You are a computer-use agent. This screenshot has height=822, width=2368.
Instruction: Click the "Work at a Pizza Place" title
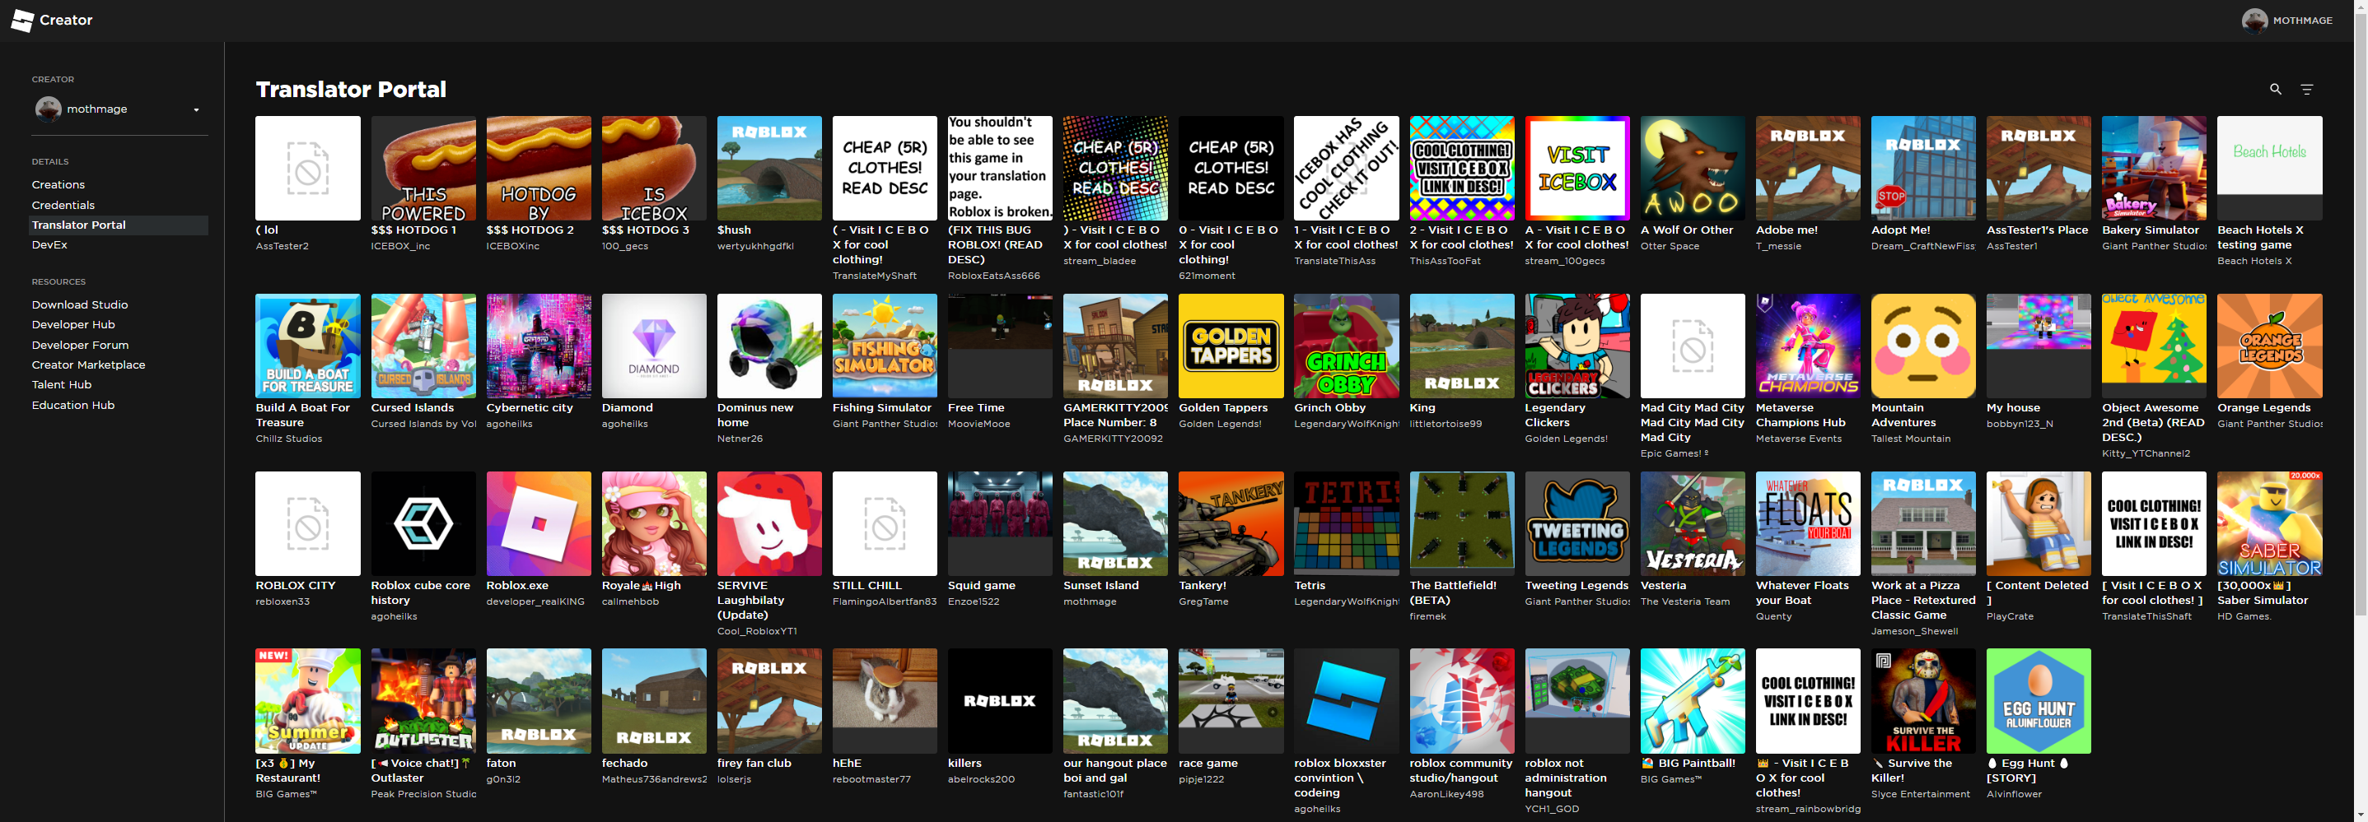pos(1923,601)
